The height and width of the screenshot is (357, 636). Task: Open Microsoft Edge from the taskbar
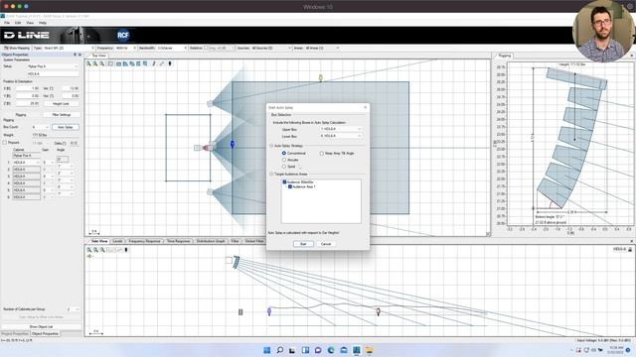click(x=331, y=350)
